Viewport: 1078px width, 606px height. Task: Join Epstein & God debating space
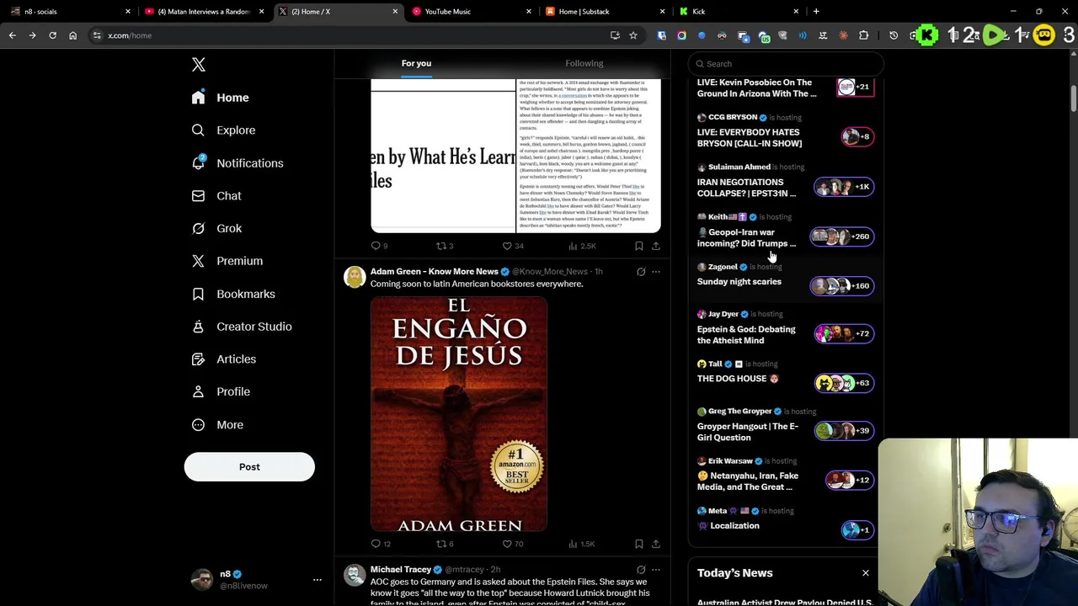pyautogui.click(x=785, y=327)
